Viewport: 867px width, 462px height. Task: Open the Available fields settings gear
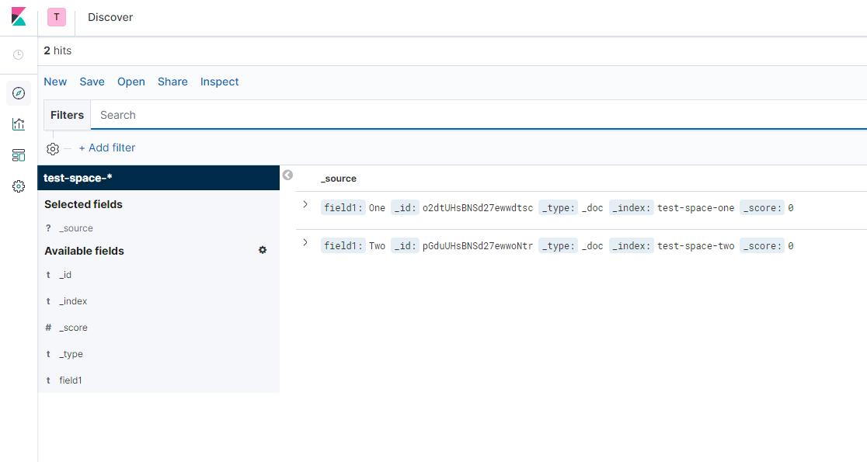tap(263, 250)
